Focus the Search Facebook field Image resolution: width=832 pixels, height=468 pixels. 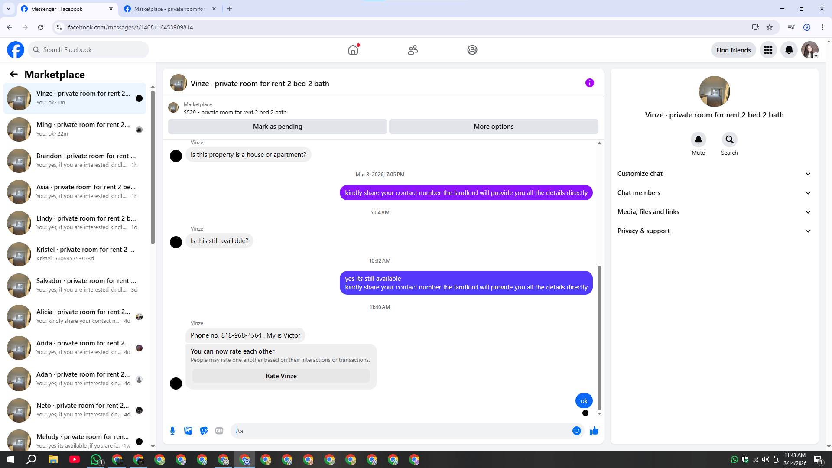coord(88,50)
